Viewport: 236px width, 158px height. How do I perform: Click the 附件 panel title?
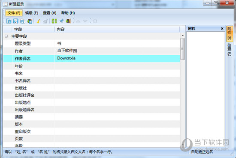pos(192,29)
